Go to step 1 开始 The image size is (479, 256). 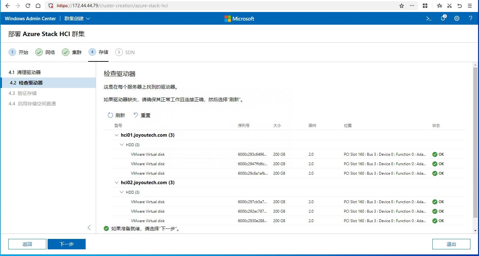click(18, 52)
